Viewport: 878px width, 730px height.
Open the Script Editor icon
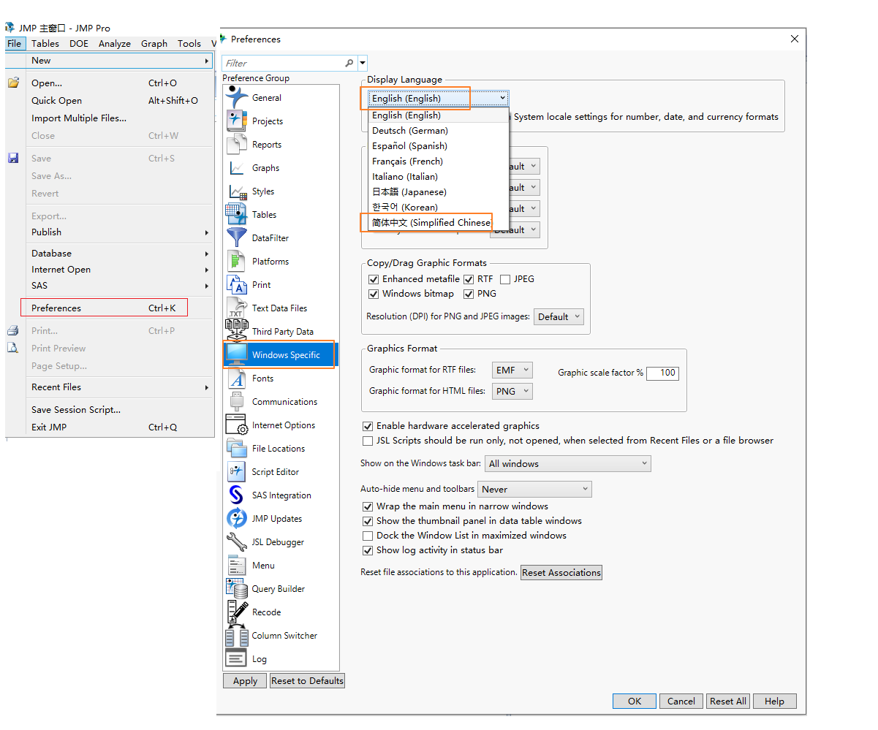[x=237, y=471]
